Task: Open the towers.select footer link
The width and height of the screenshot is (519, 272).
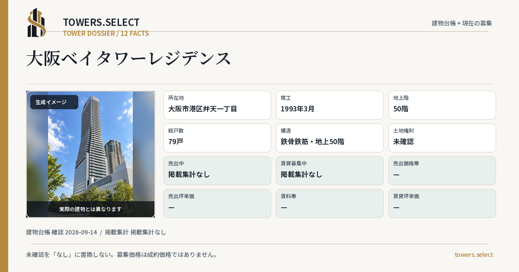Action: click(x=474, y=255)
